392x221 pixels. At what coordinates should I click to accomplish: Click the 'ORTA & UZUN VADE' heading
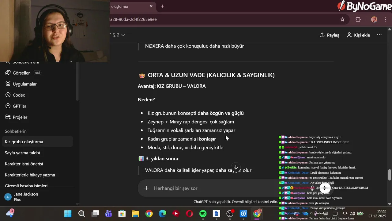[211, 75]
